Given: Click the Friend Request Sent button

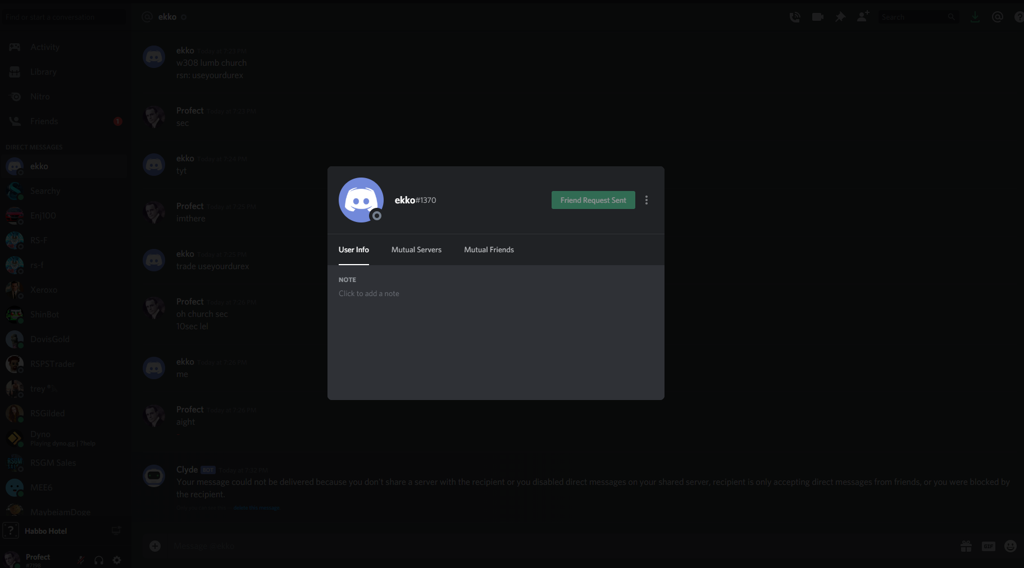Looking at the screenshot, I should 593,200.
